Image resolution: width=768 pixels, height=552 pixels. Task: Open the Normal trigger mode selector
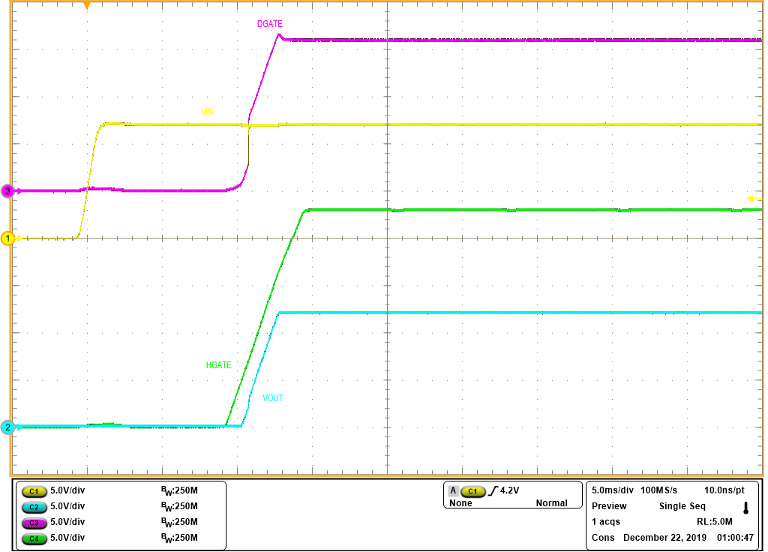[553, 503]
